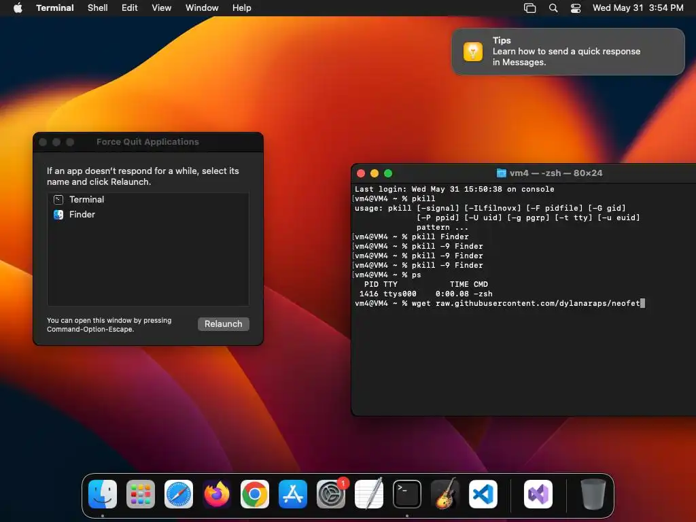
Task: Open the App Store dock icon
Action: click(293, 494)
